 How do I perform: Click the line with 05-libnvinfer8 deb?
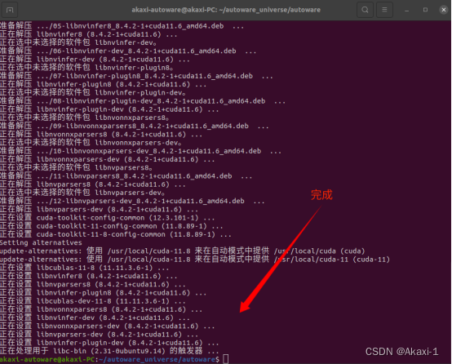pyautogui.click(x=122, y=26)
